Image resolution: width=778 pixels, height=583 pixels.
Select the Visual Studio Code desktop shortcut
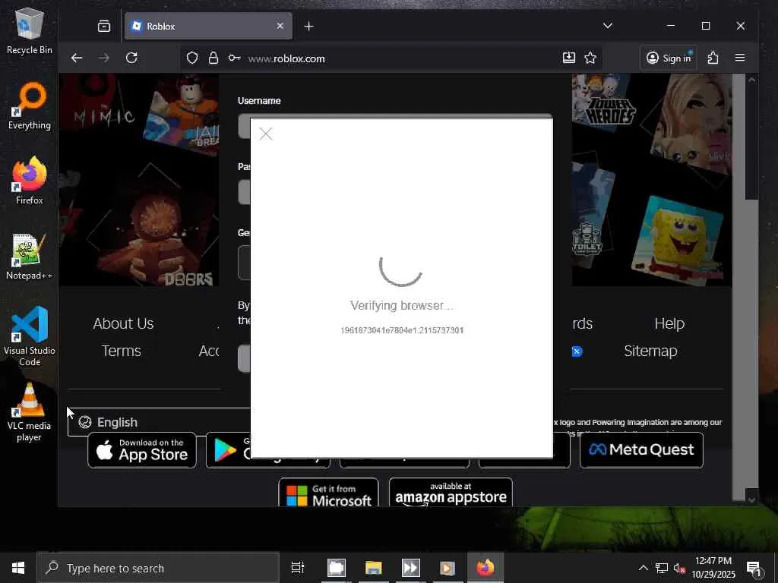click(30, 336)
